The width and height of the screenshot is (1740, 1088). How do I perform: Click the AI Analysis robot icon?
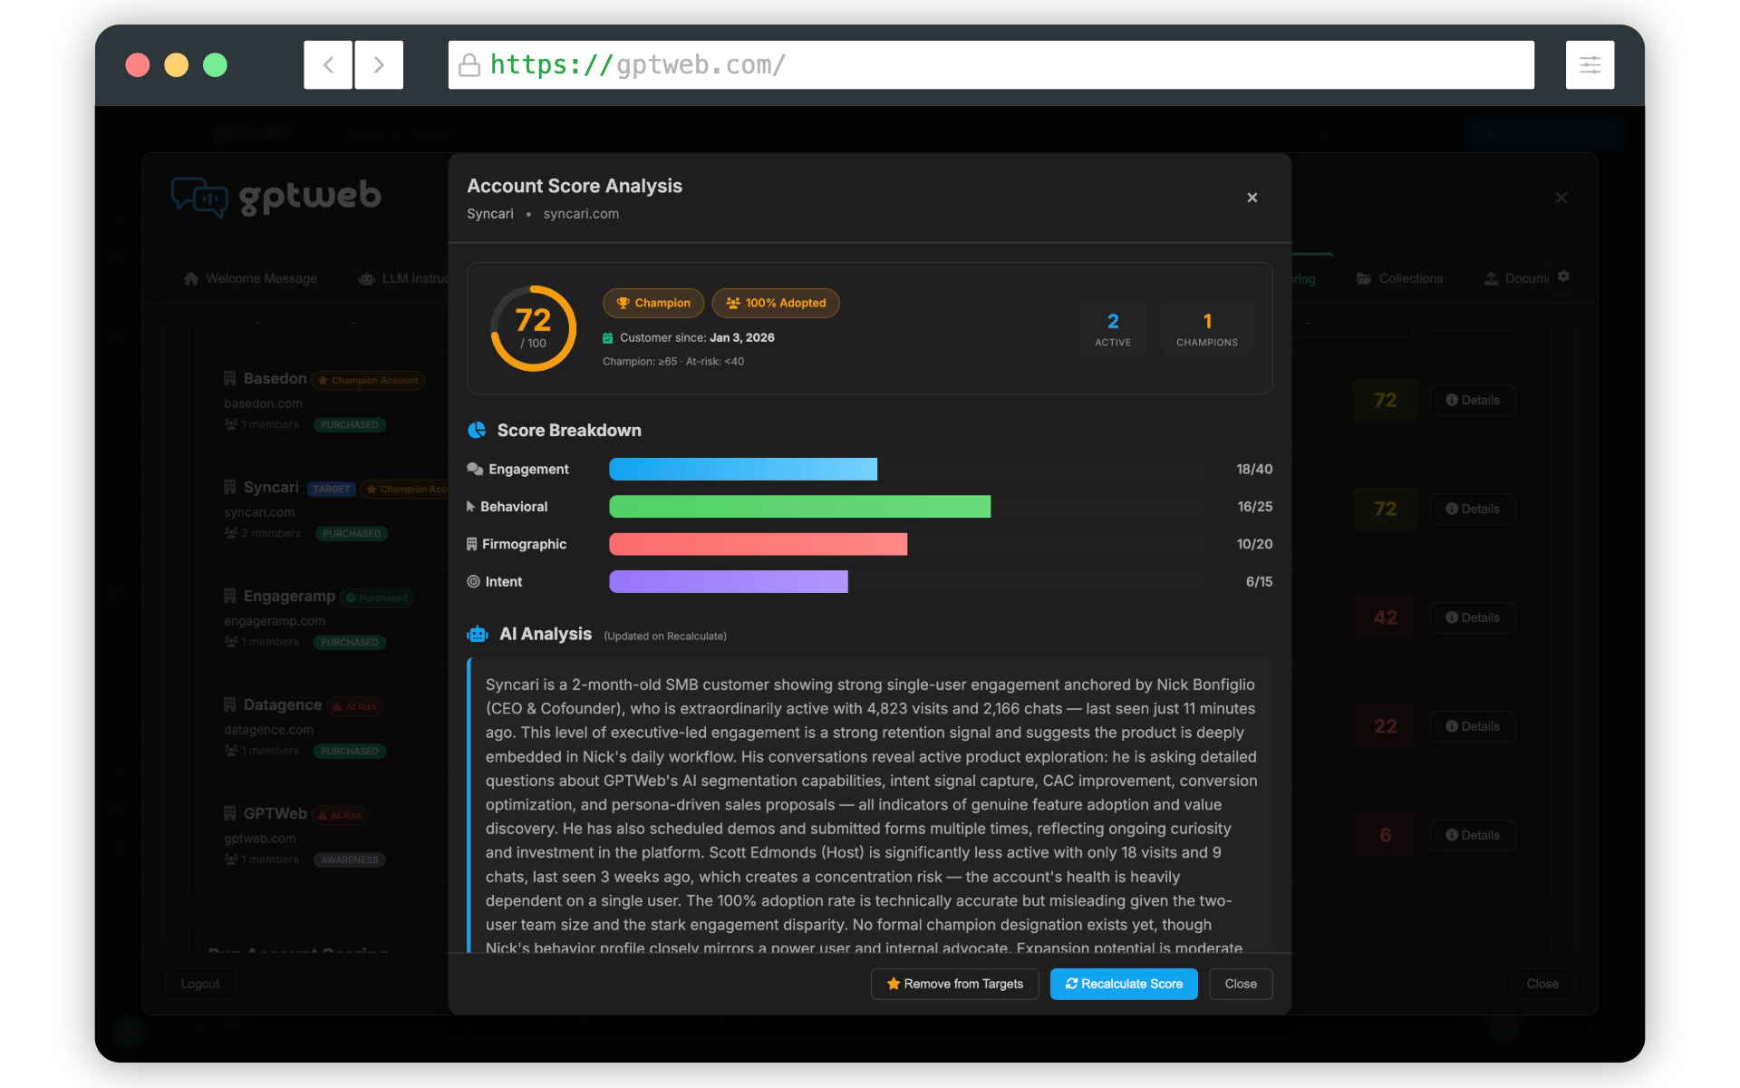(478, 635)
